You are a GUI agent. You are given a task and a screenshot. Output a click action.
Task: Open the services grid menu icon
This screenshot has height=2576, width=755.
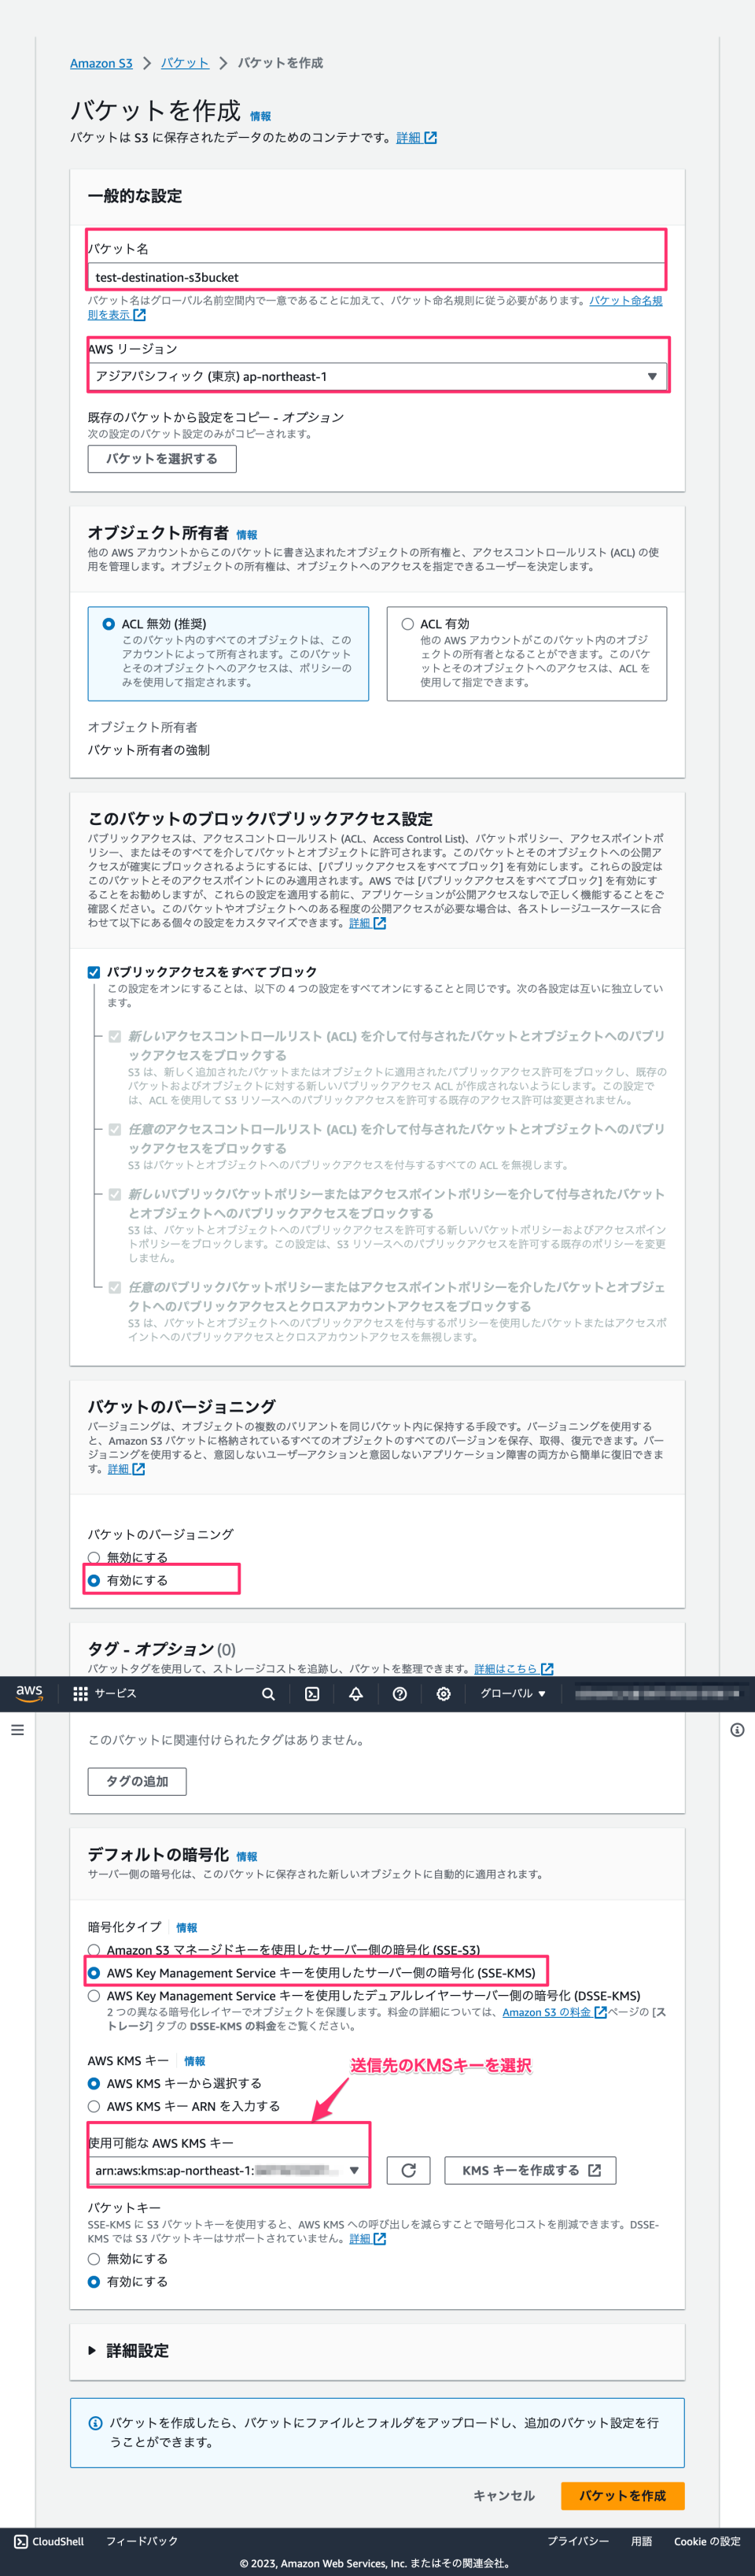(81, 1694)
